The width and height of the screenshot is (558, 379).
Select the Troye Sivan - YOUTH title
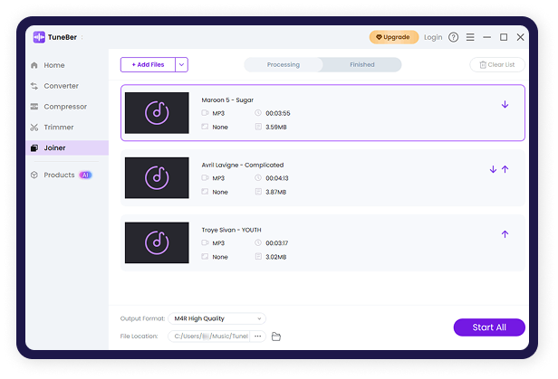click(231, 230)
